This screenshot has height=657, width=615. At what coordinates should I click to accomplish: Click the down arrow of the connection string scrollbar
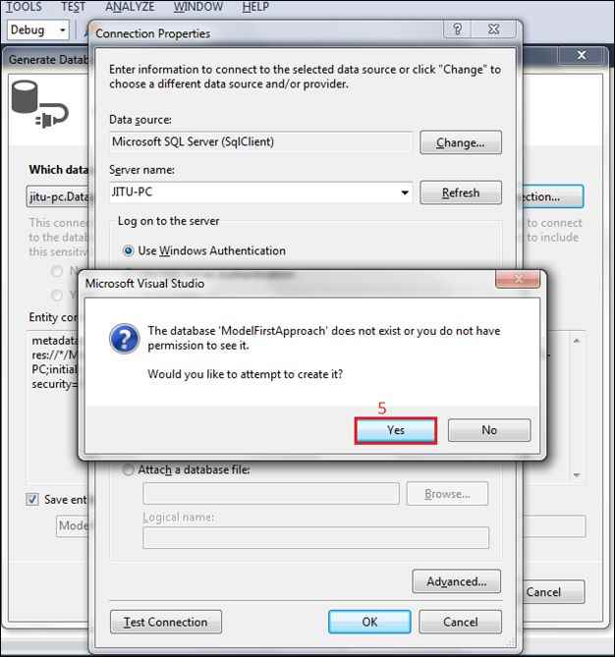click(x=577, y=474)
